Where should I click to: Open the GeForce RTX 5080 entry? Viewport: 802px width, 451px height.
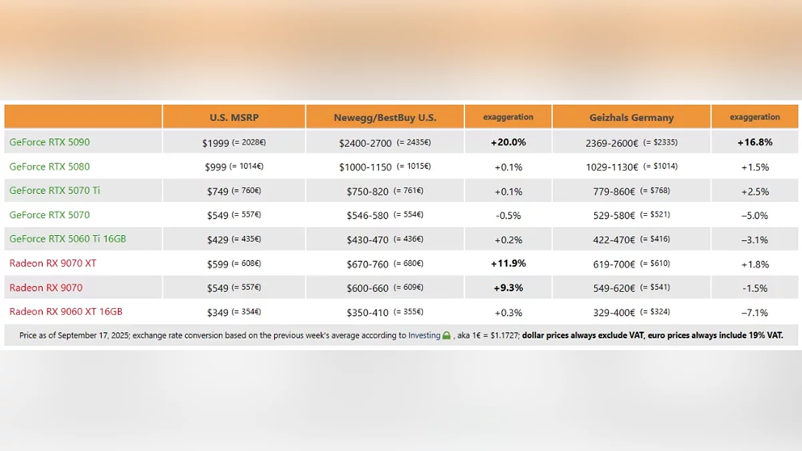pyautogui.click(x=49, y=166)
